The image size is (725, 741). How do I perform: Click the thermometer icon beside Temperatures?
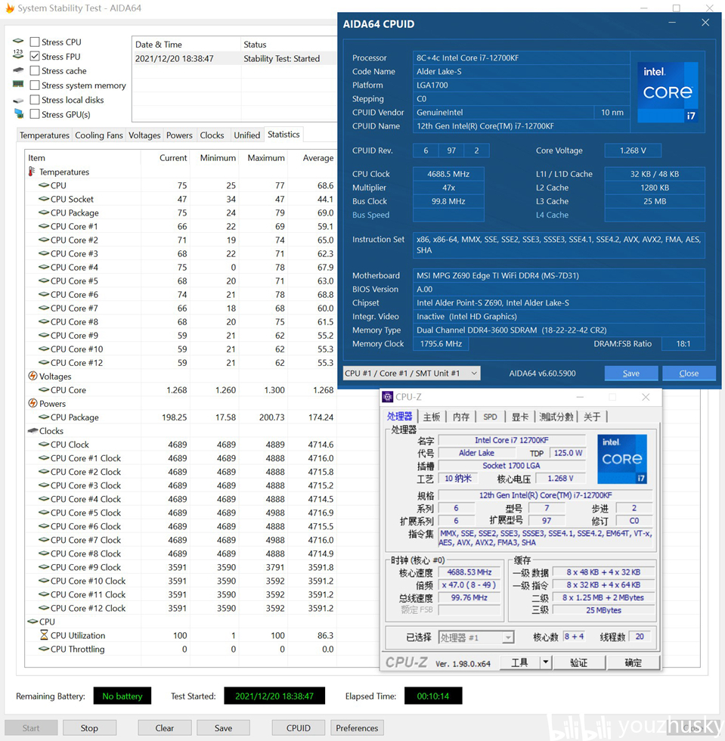click(x=32, y=172)
